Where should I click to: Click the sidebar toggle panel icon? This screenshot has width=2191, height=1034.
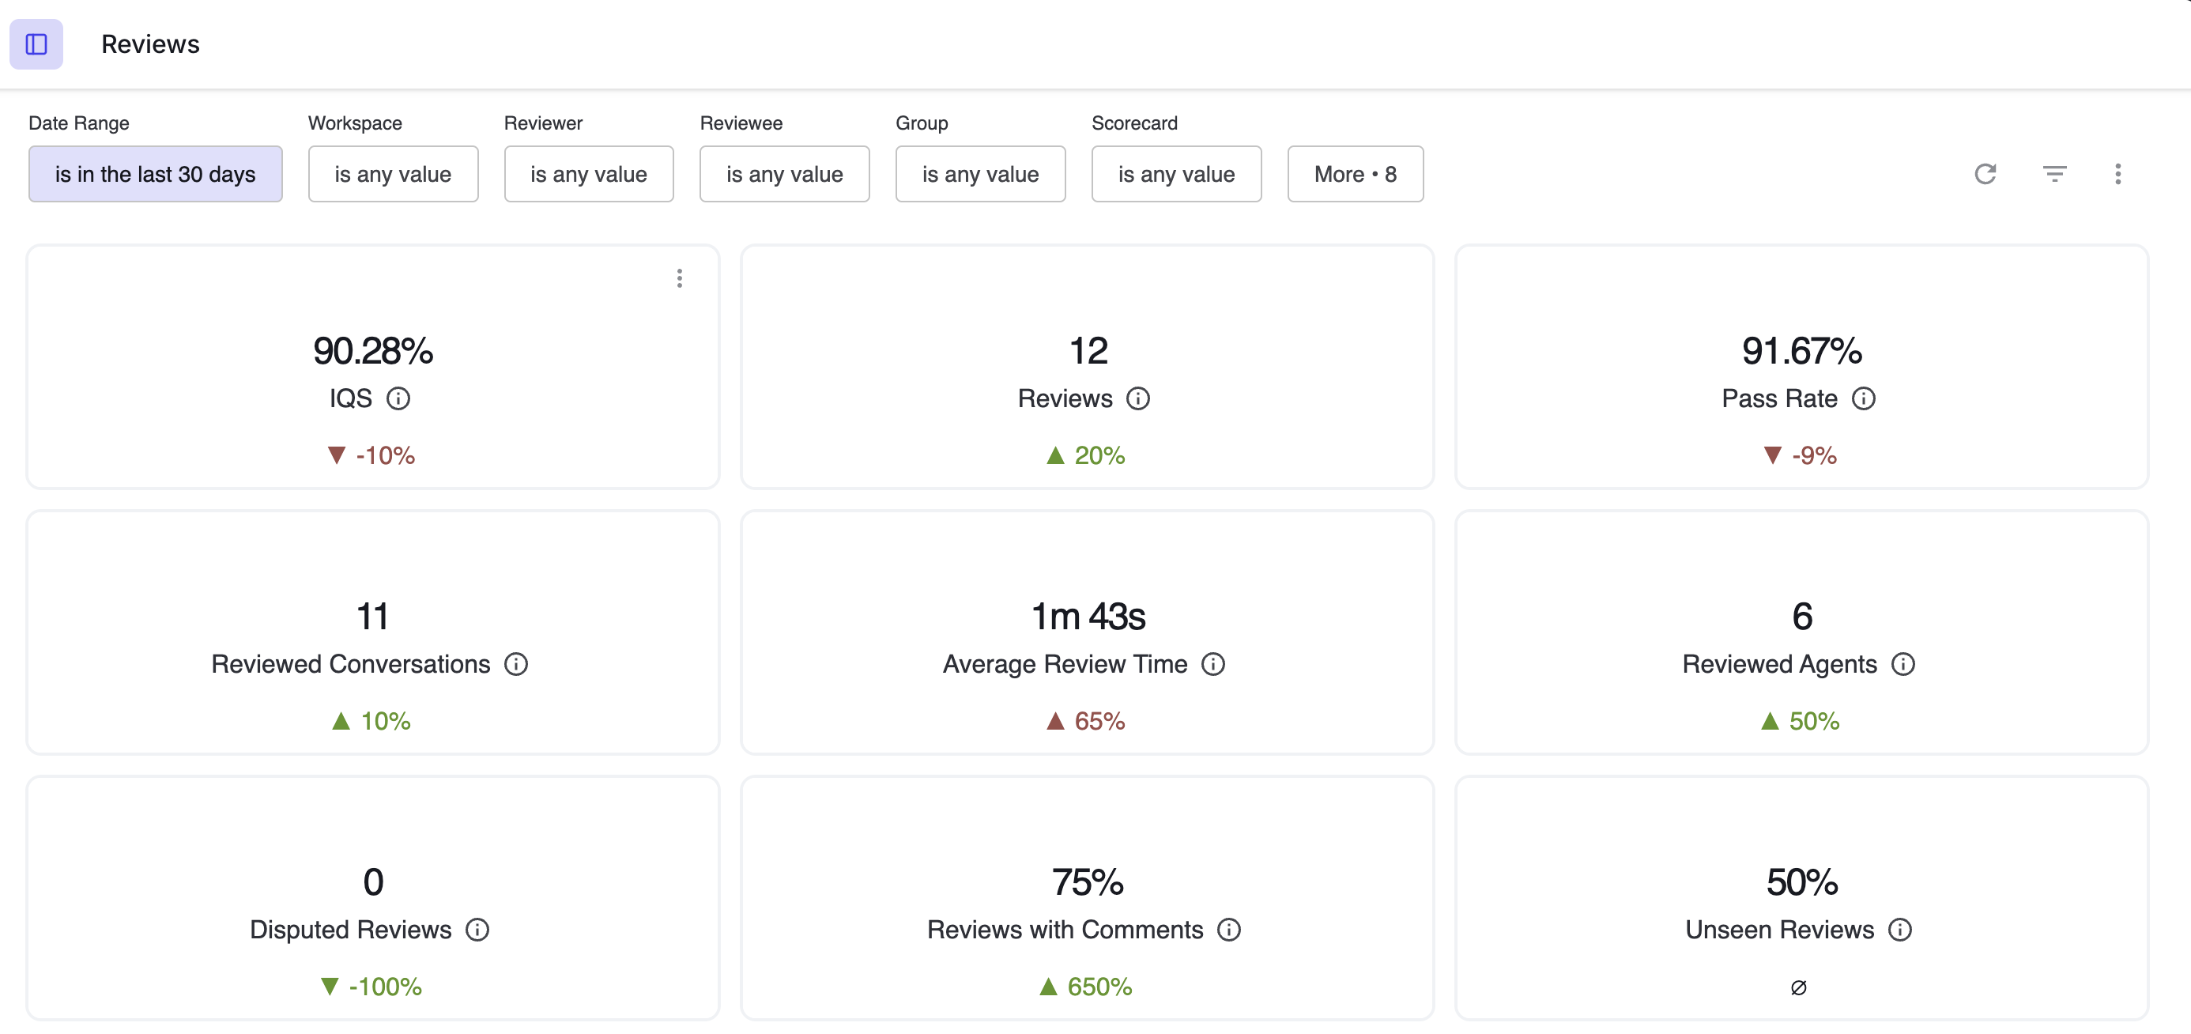tap(38, 42)
